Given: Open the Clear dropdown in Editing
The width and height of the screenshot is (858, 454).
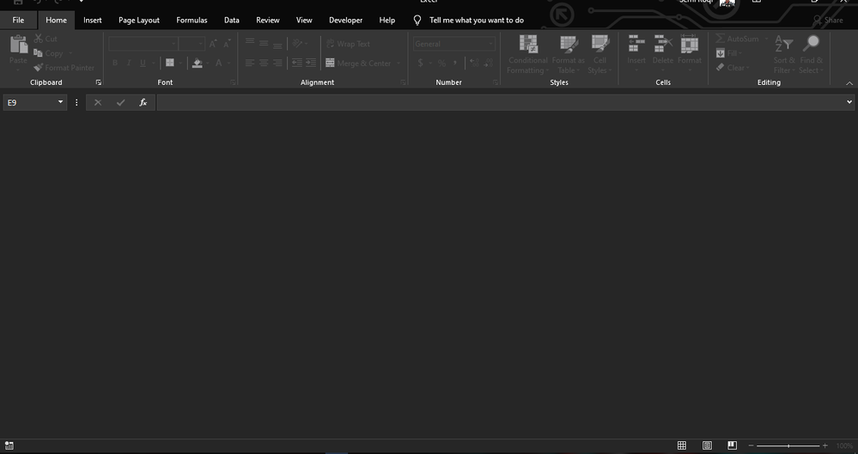Looking at the screenshot, I should [x=733, y=68].
